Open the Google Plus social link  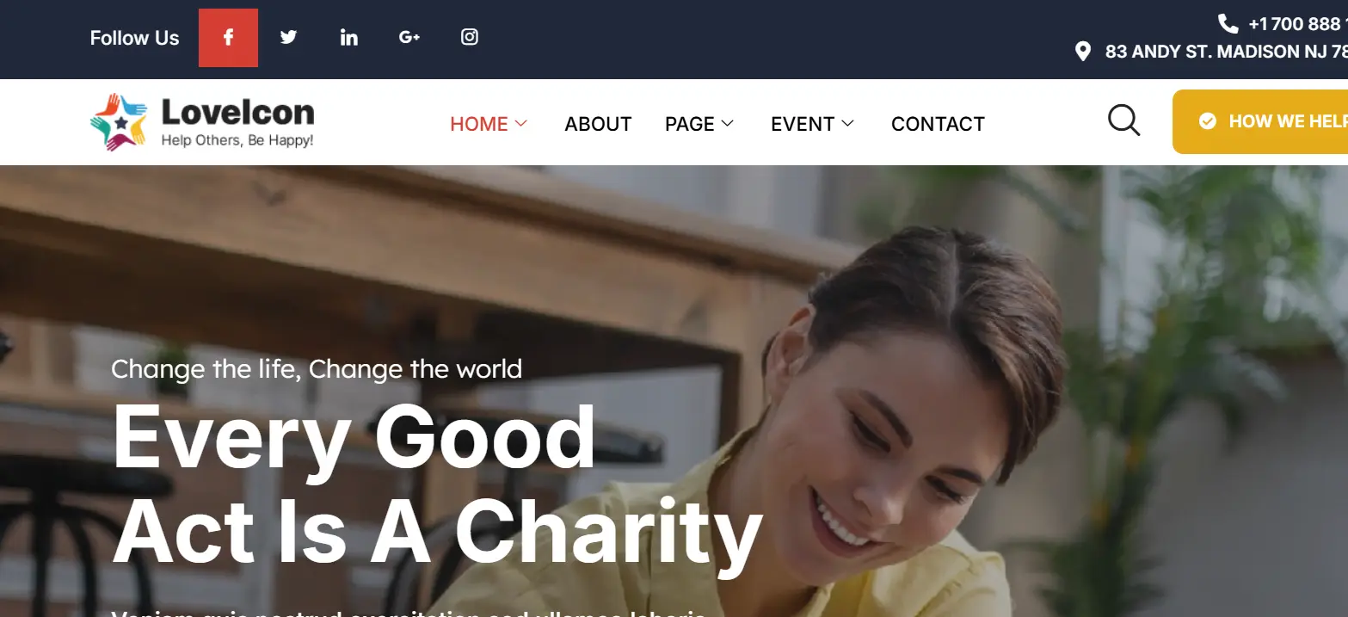pos(409,37)
